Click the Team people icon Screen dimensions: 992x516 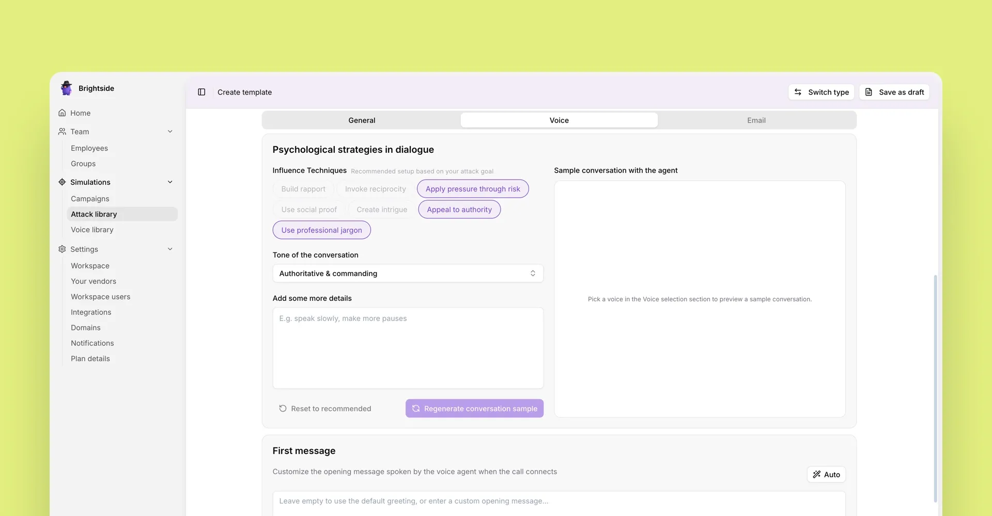(x=62, y=132)
